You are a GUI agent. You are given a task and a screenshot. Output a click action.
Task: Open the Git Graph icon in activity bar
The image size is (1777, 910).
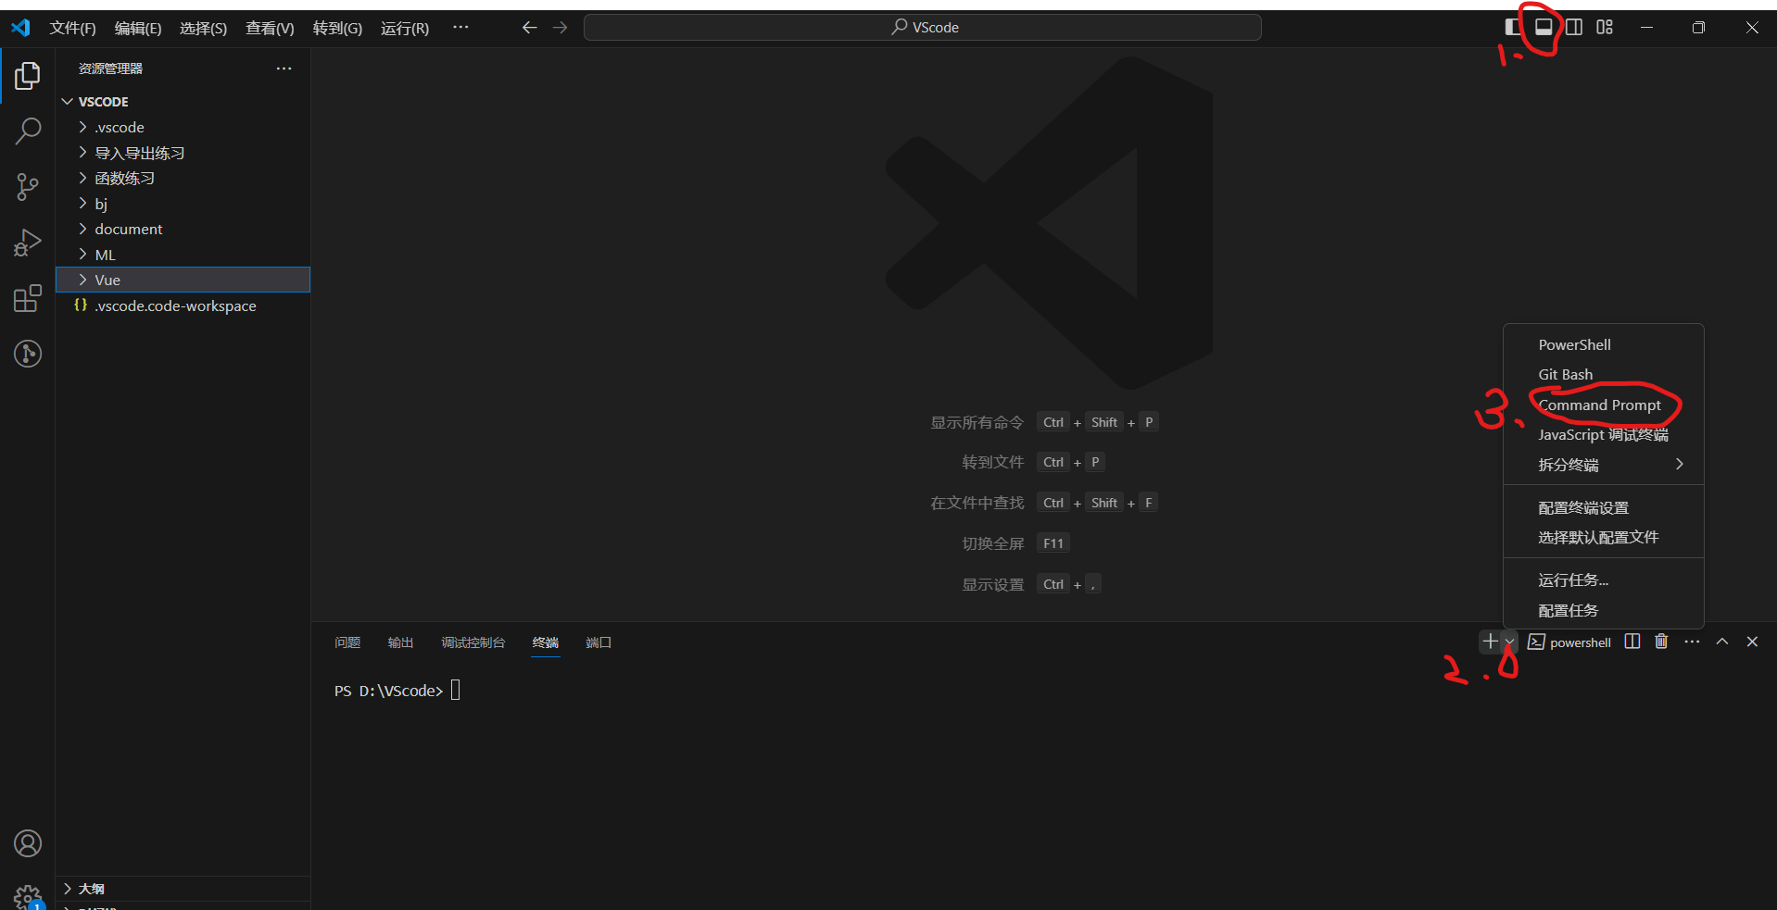coord(28,354)
